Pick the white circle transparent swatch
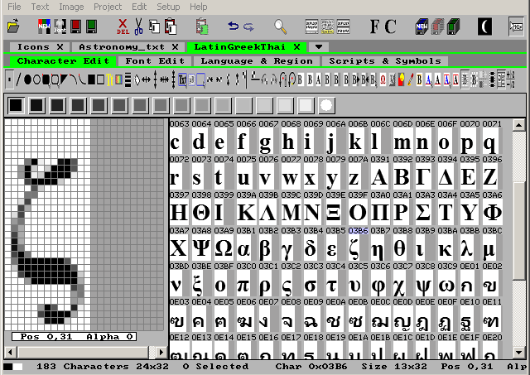This screenshot has width=530, height=375. coord(326,105)
